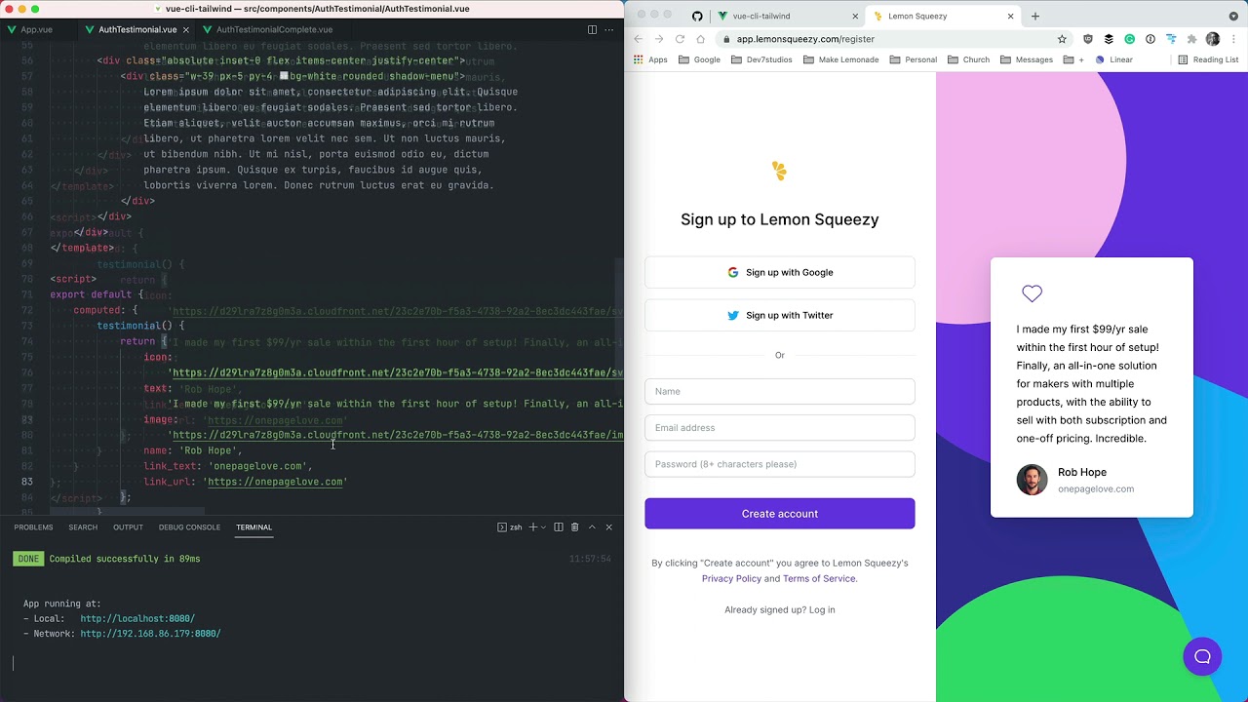Open the SEARCH panel tab
The image size is (1248, 702).
pyautogui.click(x=83, y=527)
